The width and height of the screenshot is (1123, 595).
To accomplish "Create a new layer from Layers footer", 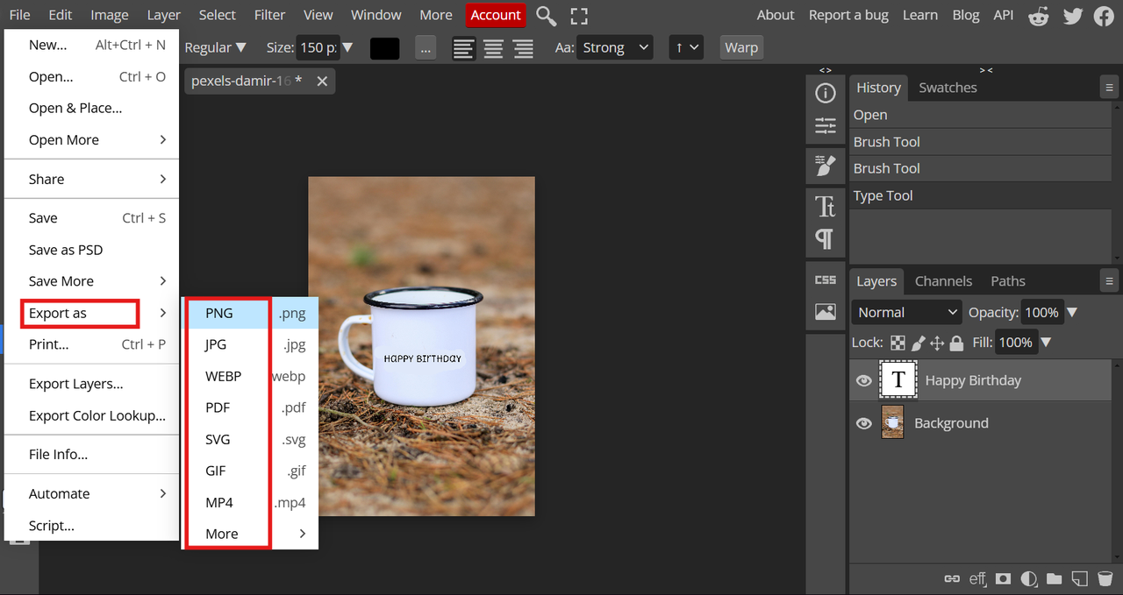I will coord(1080,578).
